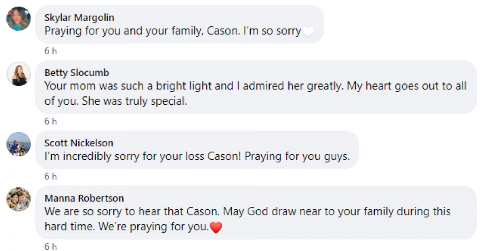Click the white heart emoji
This screenshot has height=251, width=499.
308,31
